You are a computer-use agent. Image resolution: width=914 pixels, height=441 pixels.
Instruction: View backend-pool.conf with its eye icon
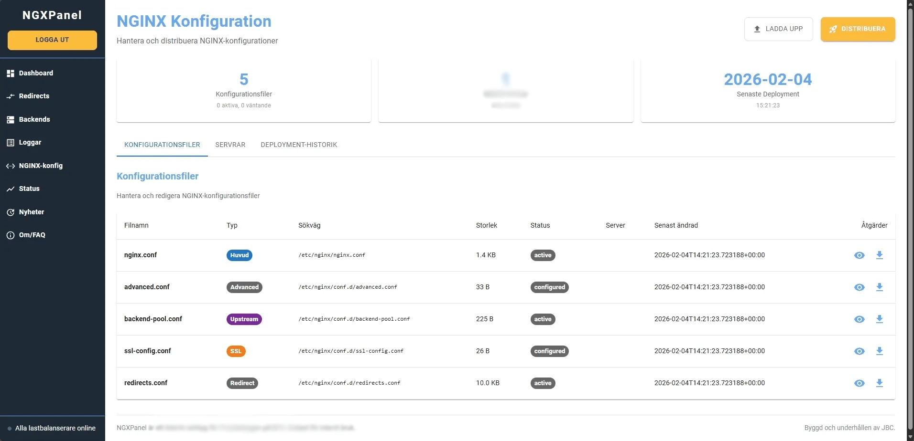tap(859, 319)
